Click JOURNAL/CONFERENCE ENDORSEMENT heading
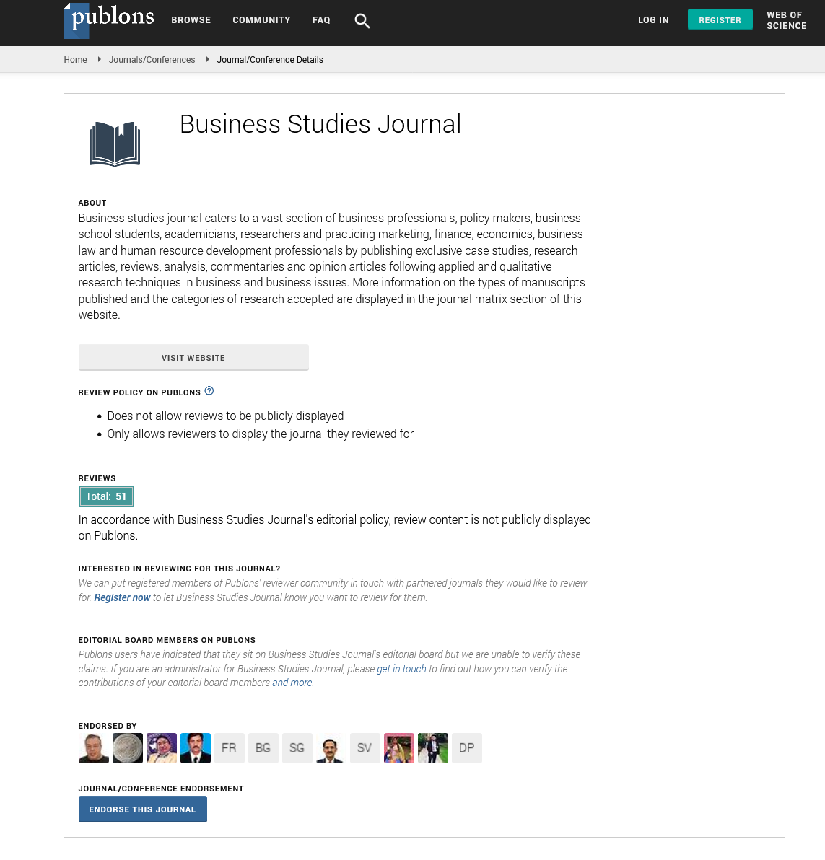This screenshot has width=825, height=860. coord(161,789)
